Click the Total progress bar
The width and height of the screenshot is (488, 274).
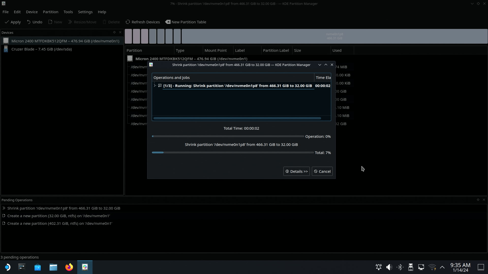coord(233,152)
